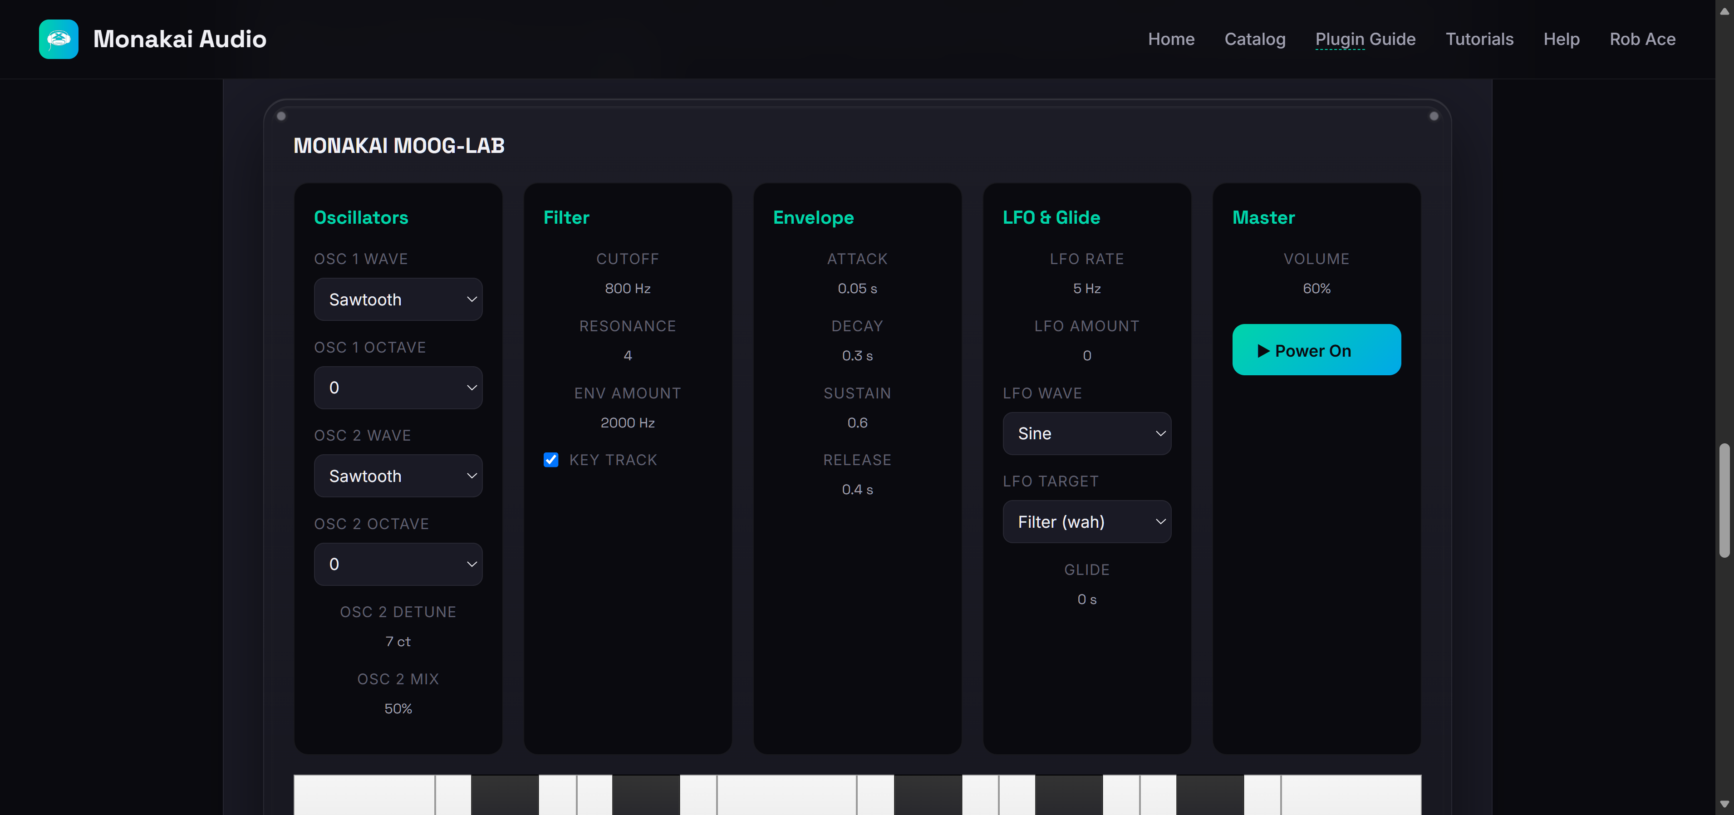Click the GLIDE label
This screenshot has width=1734, height=815.
1086,570
